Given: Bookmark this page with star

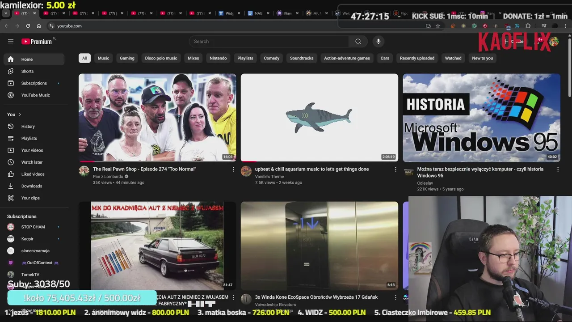Looking at the screenshot, I should [438, 26].
